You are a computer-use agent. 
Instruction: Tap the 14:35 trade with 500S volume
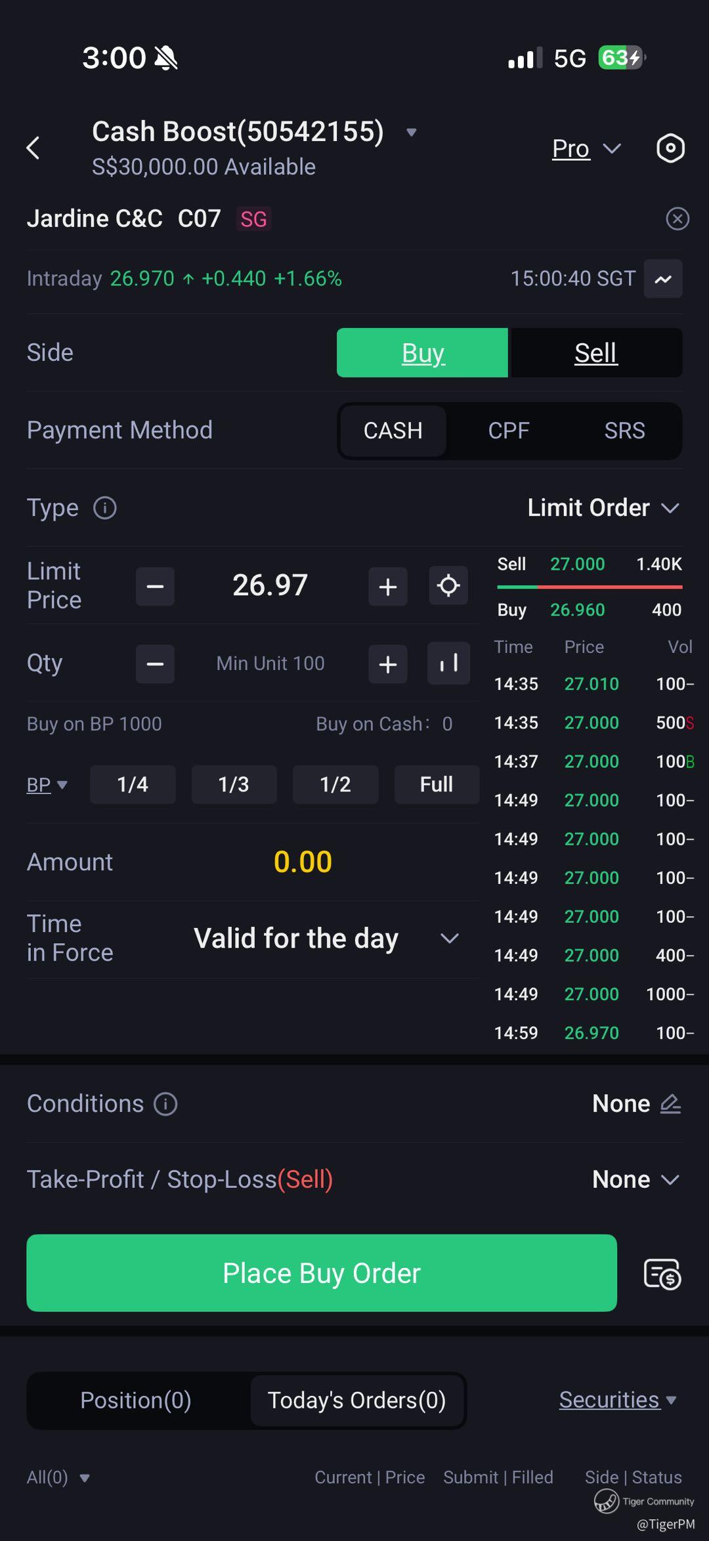(593, 723)
